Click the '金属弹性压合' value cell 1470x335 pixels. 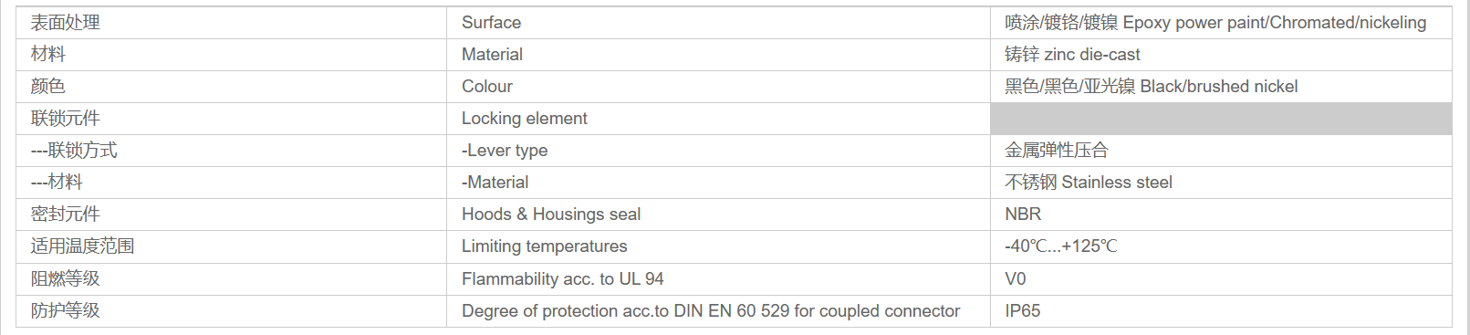(x=1221, y=151)
